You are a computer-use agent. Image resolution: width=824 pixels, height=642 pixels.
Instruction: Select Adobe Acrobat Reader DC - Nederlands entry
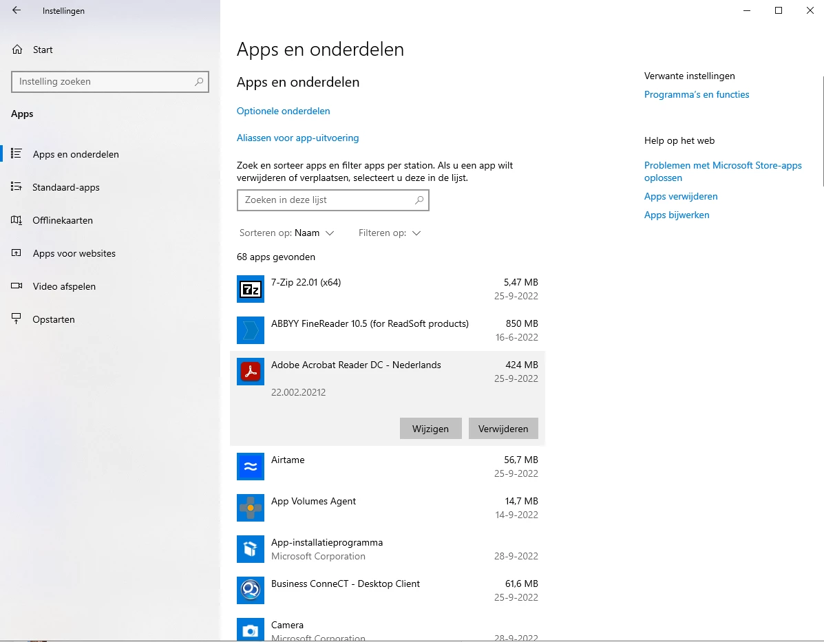(388, 398)
